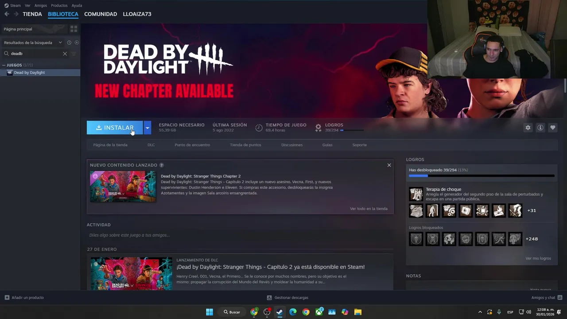Click the TIEMPO DE JUEGO clock icon

(259, 128)
